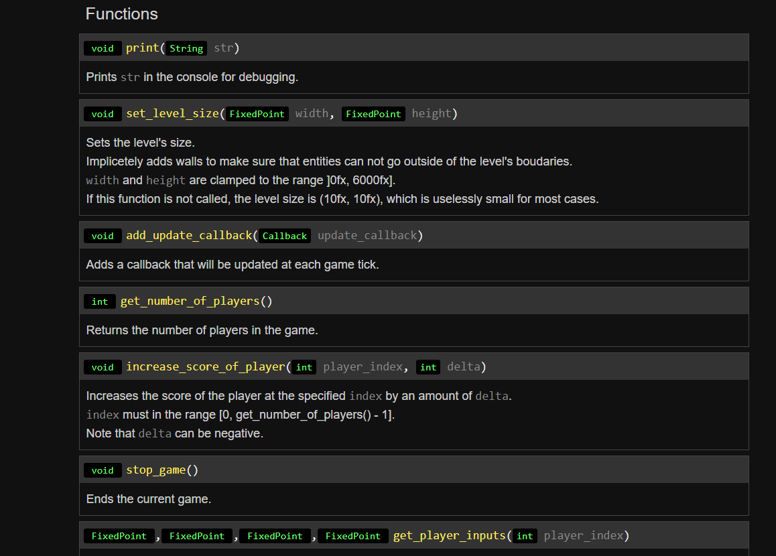Click int return badge of get_number_of_players
Image resolution: width=776 pixels, height=556 pixels.
coord(100,301)
